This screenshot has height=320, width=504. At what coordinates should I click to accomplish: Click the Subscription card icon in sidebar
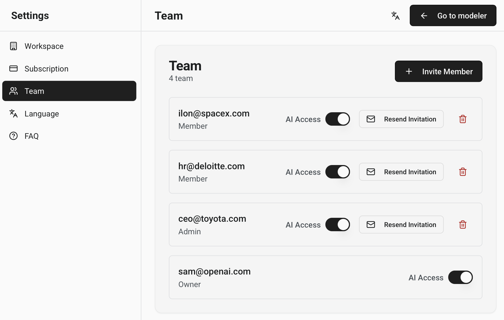click(13, 68)
